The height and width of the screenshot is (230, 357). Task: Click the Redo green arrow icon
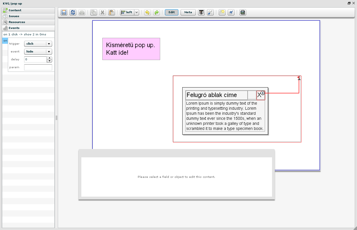click(x=156, y=12)
